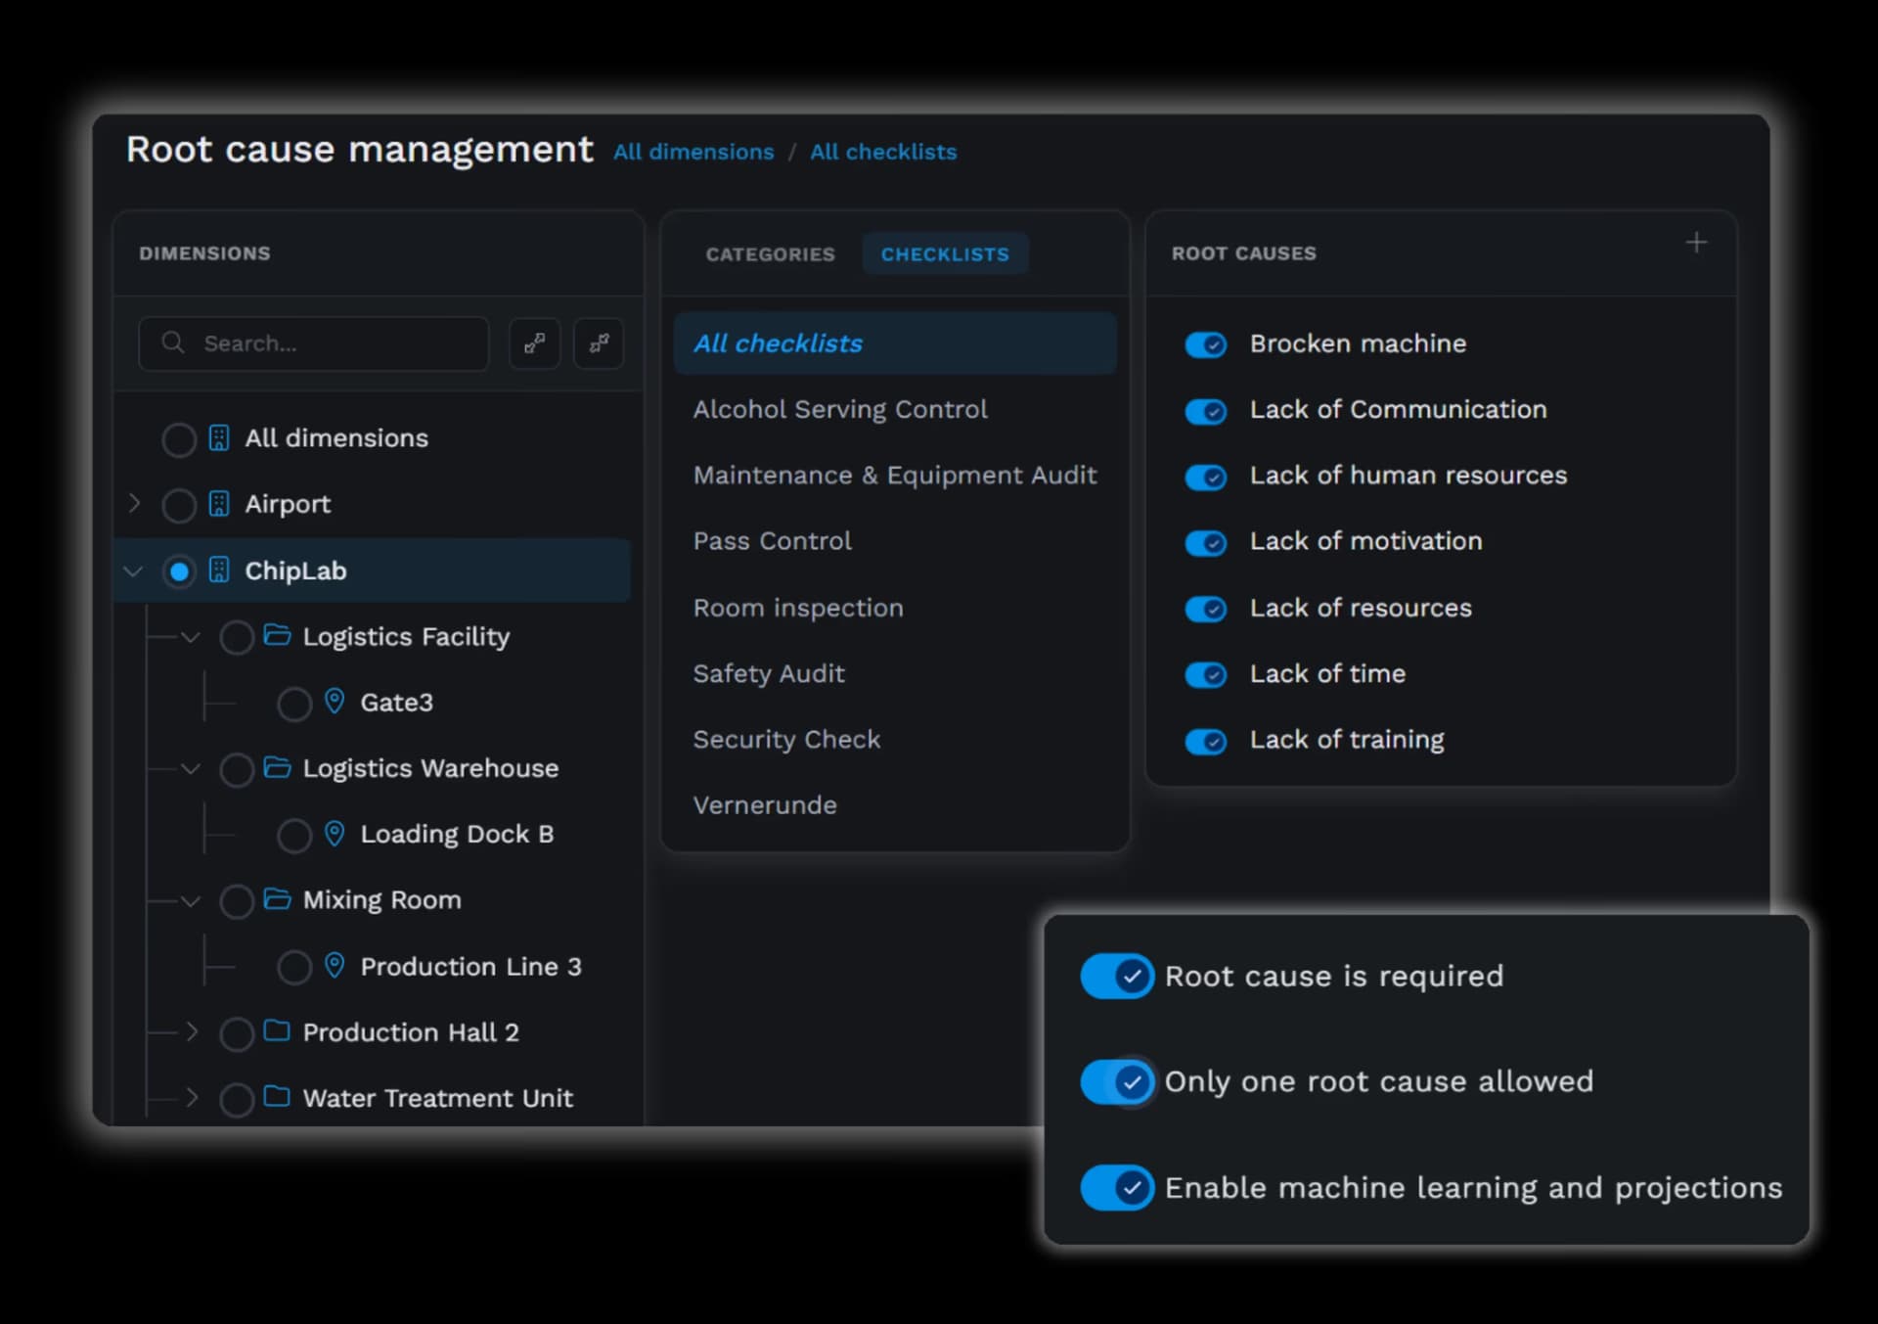Image resolution: width=1878 pixels, height=1324 pixels.
Task: Select the Water Treatment Unit radio button
Action: (x=237, y=1100)
